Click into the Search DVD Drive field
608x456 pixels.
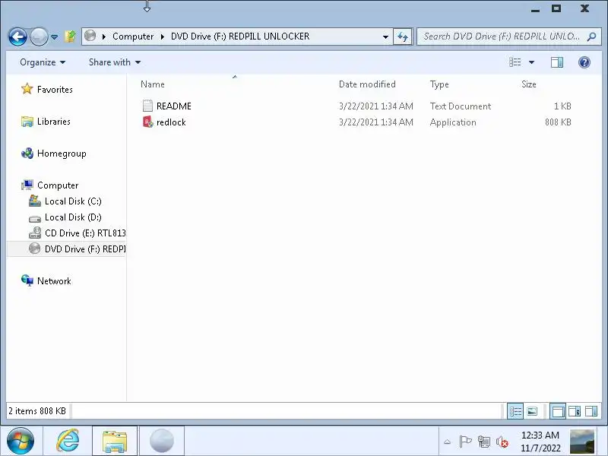(x=501, y=36)
